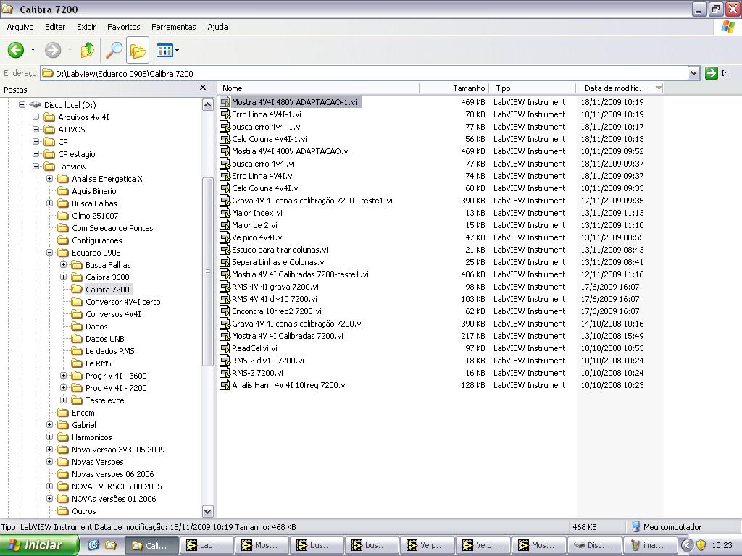742x556 pixels.
Task: Click the busca erro 4v4i-1.vi file icon
Action: pos(225,127)
